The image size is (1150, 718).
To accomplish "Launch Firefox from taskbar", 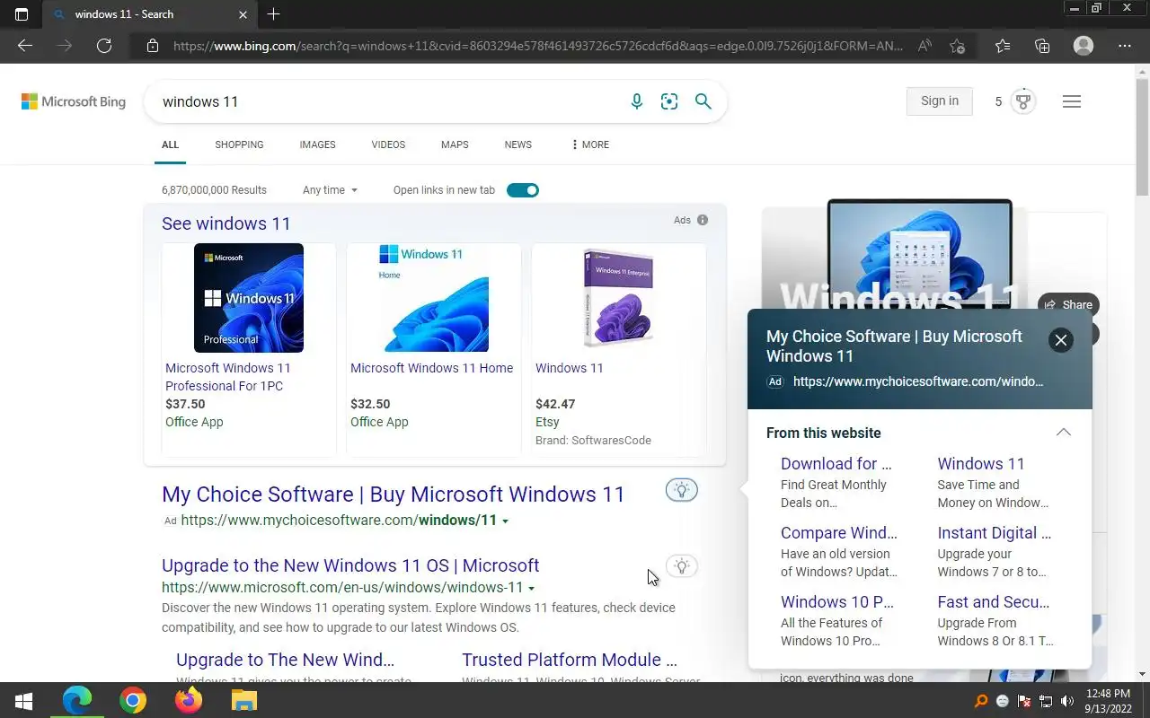I will point(189,700).
